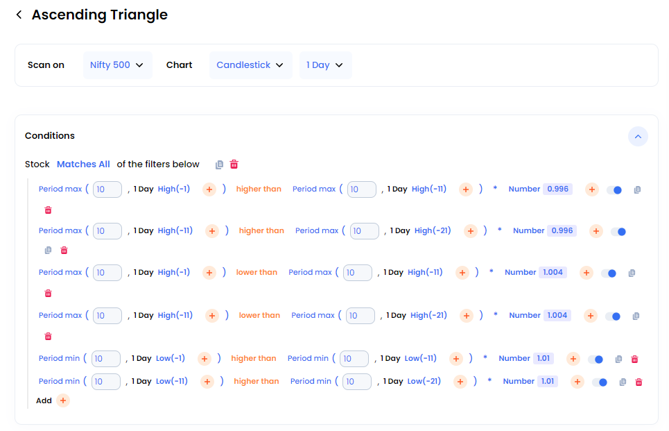Viewport: 669px width, 431px height.
Task: Copy the Matches All filter group
Action: pyautogui.click(x=219, y=164)
